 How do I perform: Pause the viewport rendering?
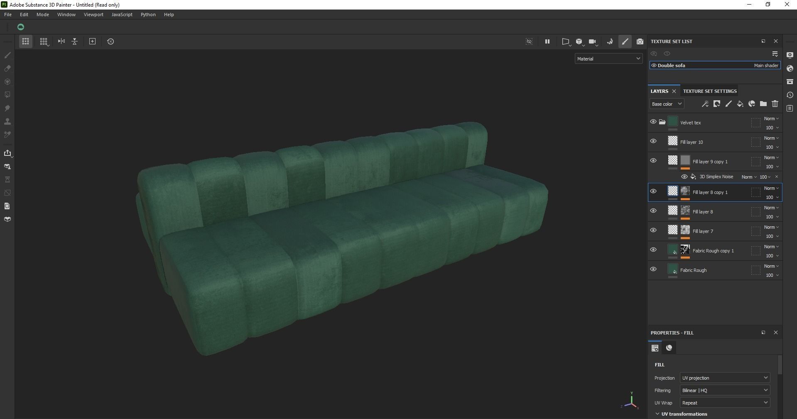(547, 41)
